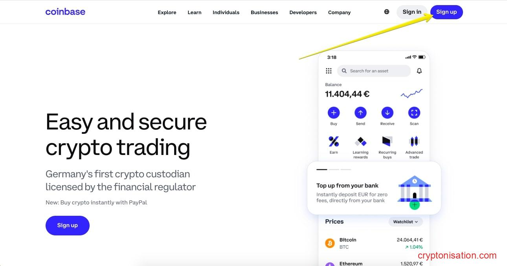The image size is (507, 266).
Task: Click the Sign in button
Action: coord(412,12)
